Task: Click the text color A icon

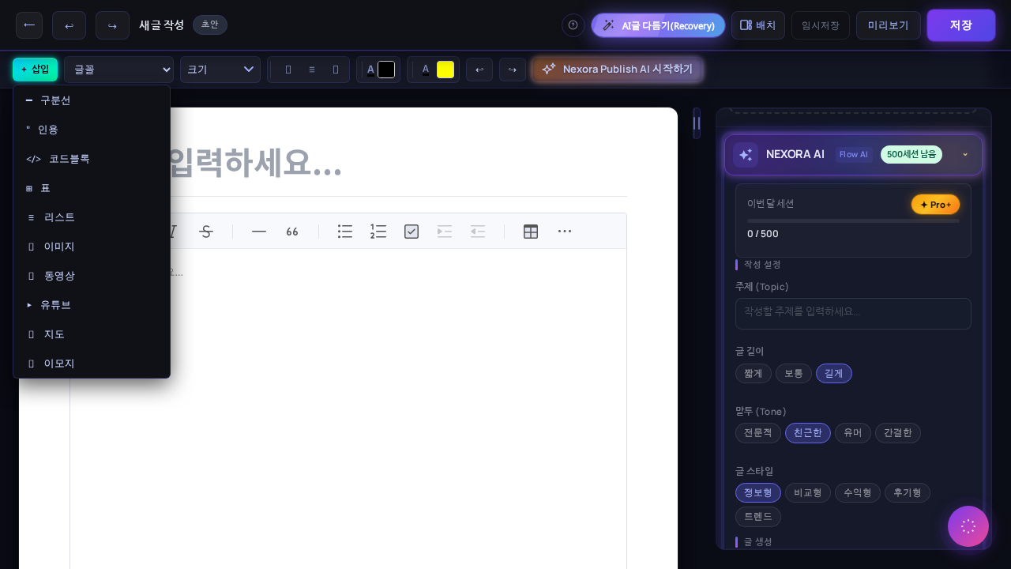Action: 370,70
